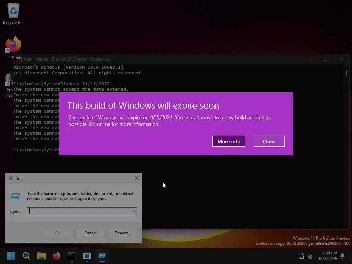Open the Recycle Bin desktop icon

point(13,14)
